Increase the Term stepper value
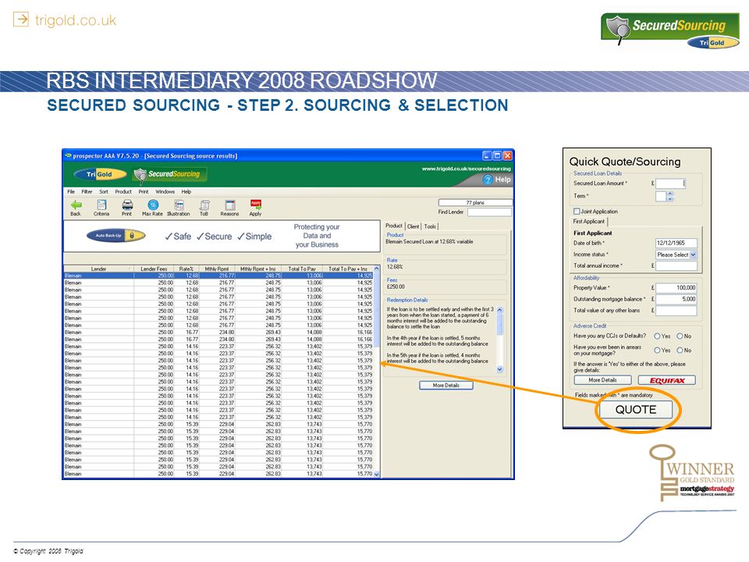Screen dimensions: 749x562 669,194
